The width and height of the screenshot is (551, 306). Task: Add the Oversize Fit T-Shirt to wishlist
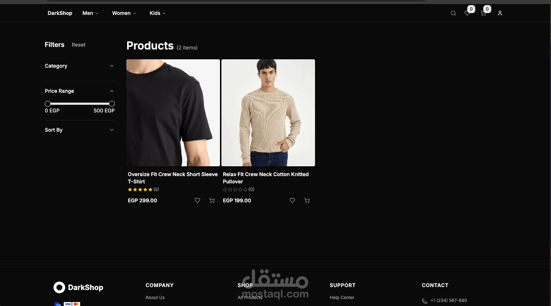[197, 200]
